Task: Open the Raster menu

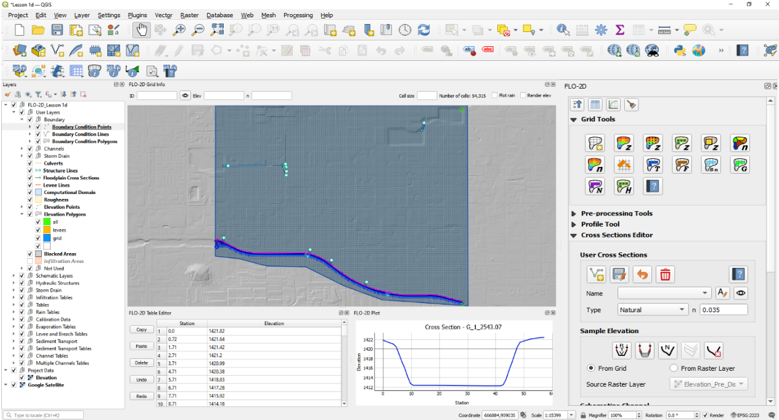Action: (189, 15)
